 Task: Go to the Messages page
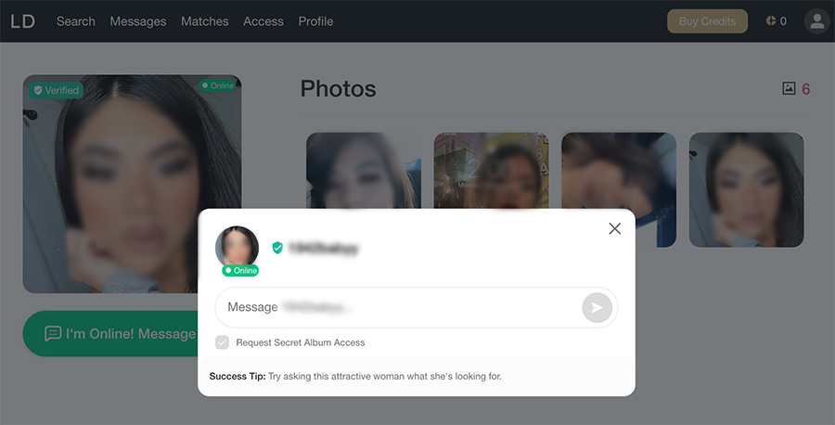137,21
